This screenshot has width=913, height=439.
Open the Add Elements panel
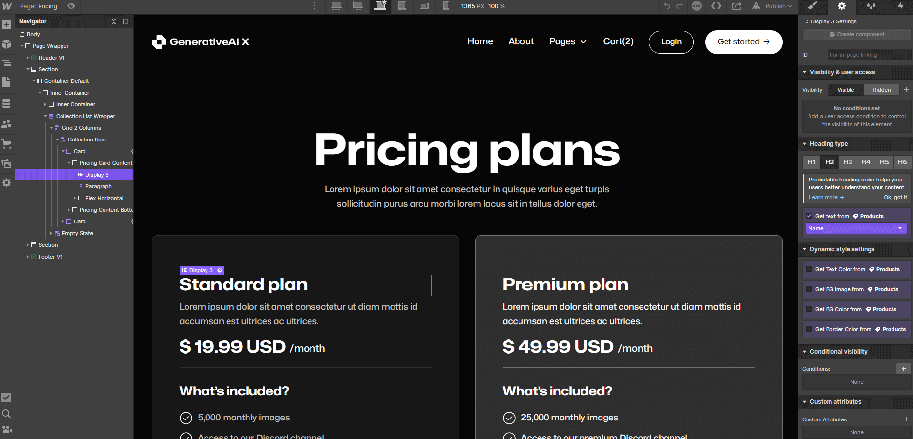[7, 23]
